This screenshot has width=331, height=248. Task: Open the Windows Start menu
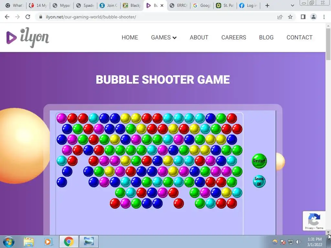pyautogui.click(x=8, y=242)
